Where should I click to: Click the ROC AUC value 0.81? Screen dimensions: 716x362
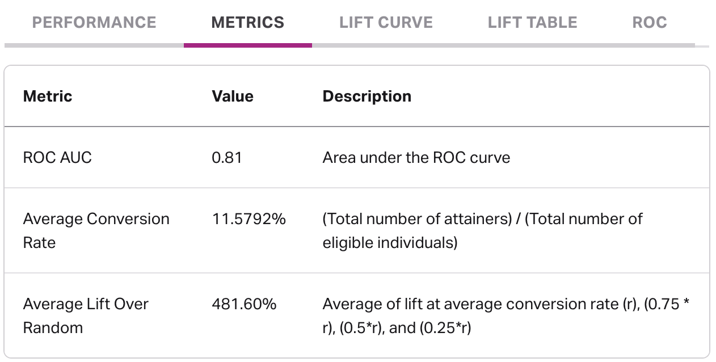tap(227, 158)
